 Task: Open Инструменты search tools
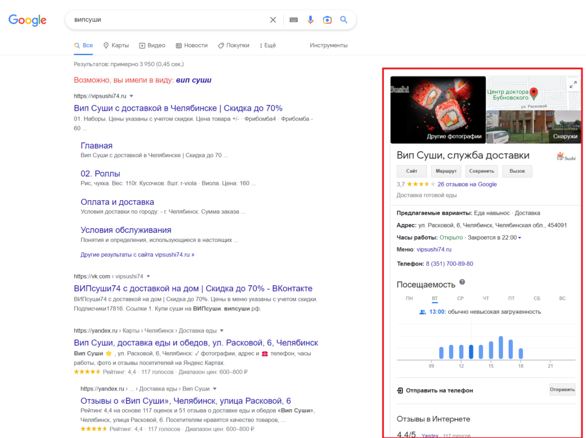tap(328, 46)
